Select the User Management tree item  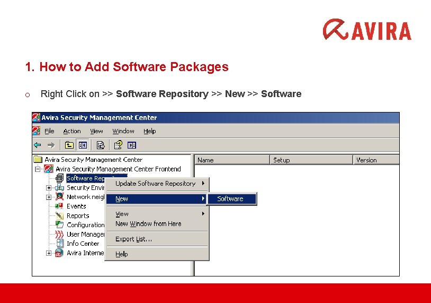(x=85, y=234)
